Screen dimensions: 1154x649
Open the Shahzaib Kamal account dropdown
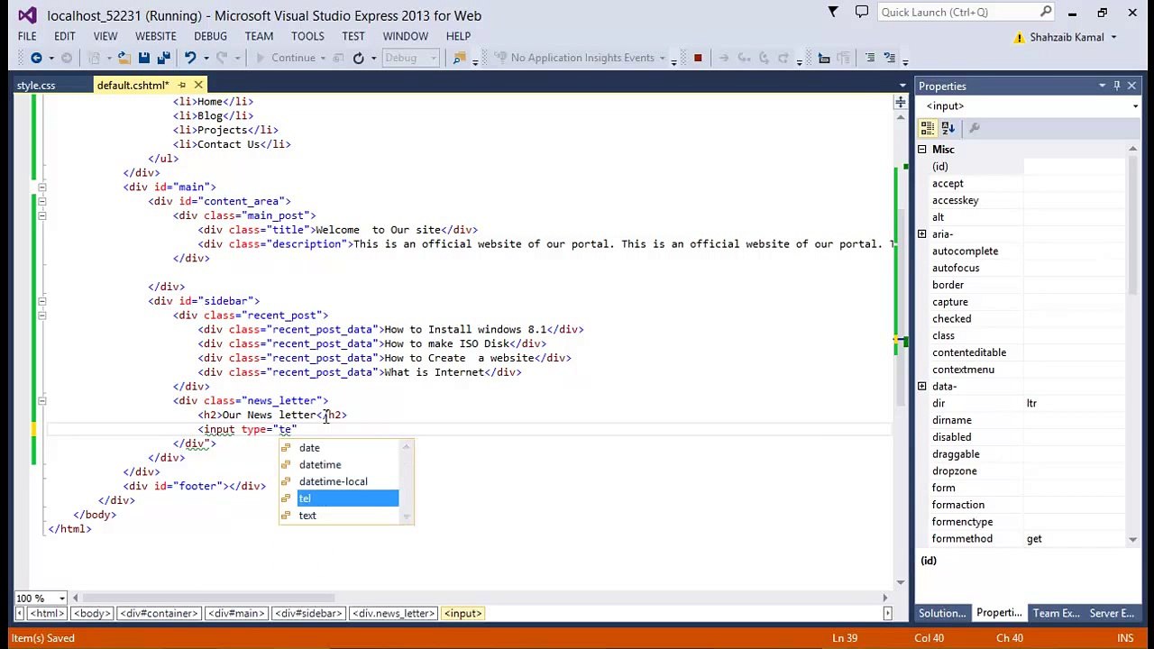(x=1113, y=38)
